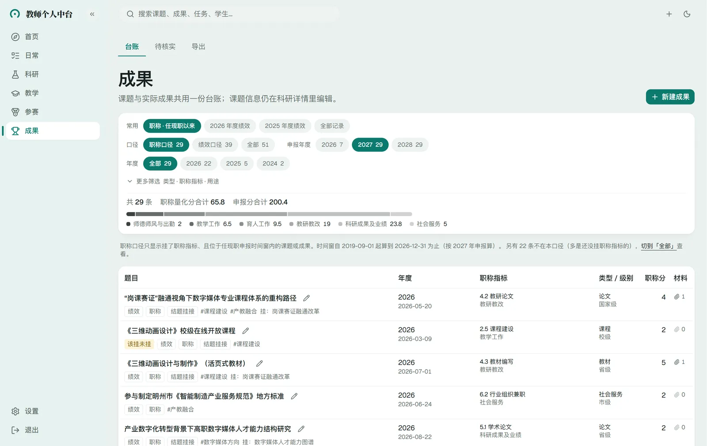Click 该挂未挂 warning tag

pyautogui.click(x=139, y=344)
